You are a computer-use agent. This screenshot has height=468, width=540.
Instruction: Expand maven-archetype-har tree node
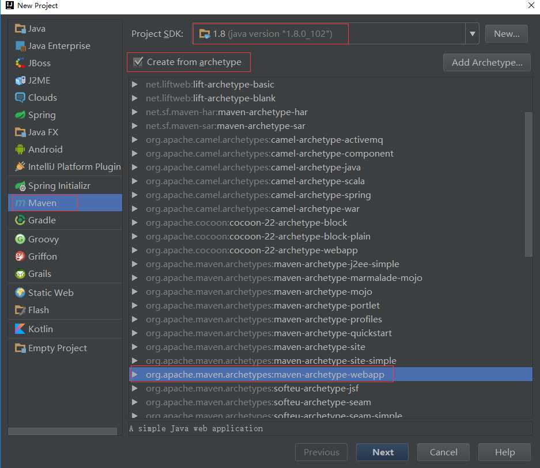135,112
